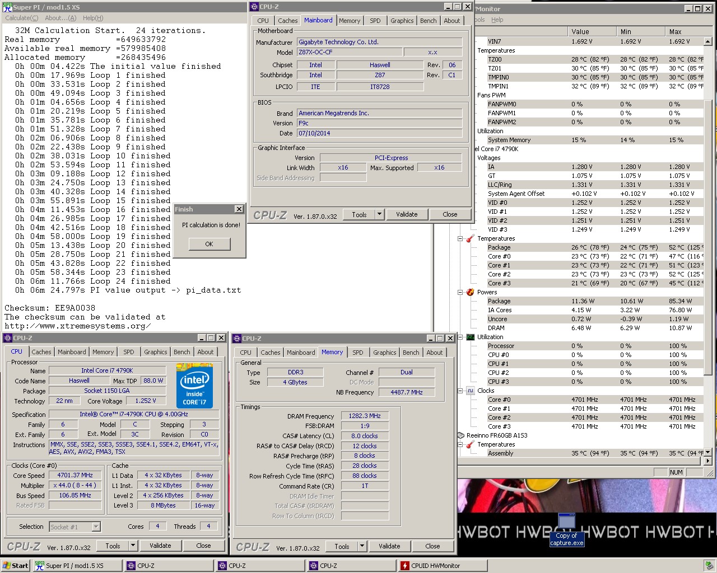
Task: Click the system tray icon at the taskbar end
Action: coord(709,566)
